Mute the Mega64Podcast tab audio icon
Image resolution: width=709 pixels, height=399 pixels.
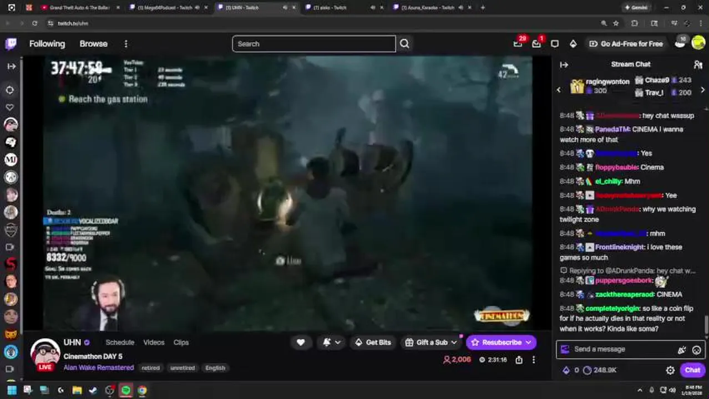(x=197, y=8)
